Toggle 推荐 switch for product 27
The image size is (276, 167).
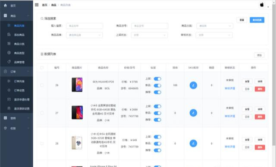point(157,120)
